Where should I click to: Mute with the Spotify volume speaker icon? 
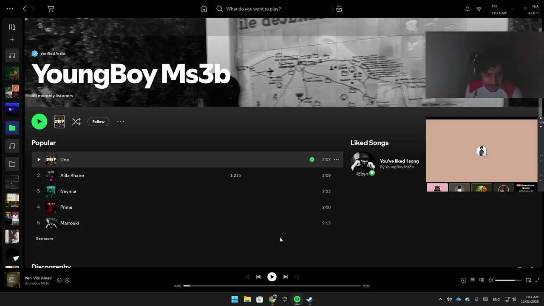pos(491,280)
